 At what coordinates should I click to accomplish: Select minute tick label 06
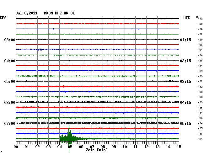click(81, 147)
